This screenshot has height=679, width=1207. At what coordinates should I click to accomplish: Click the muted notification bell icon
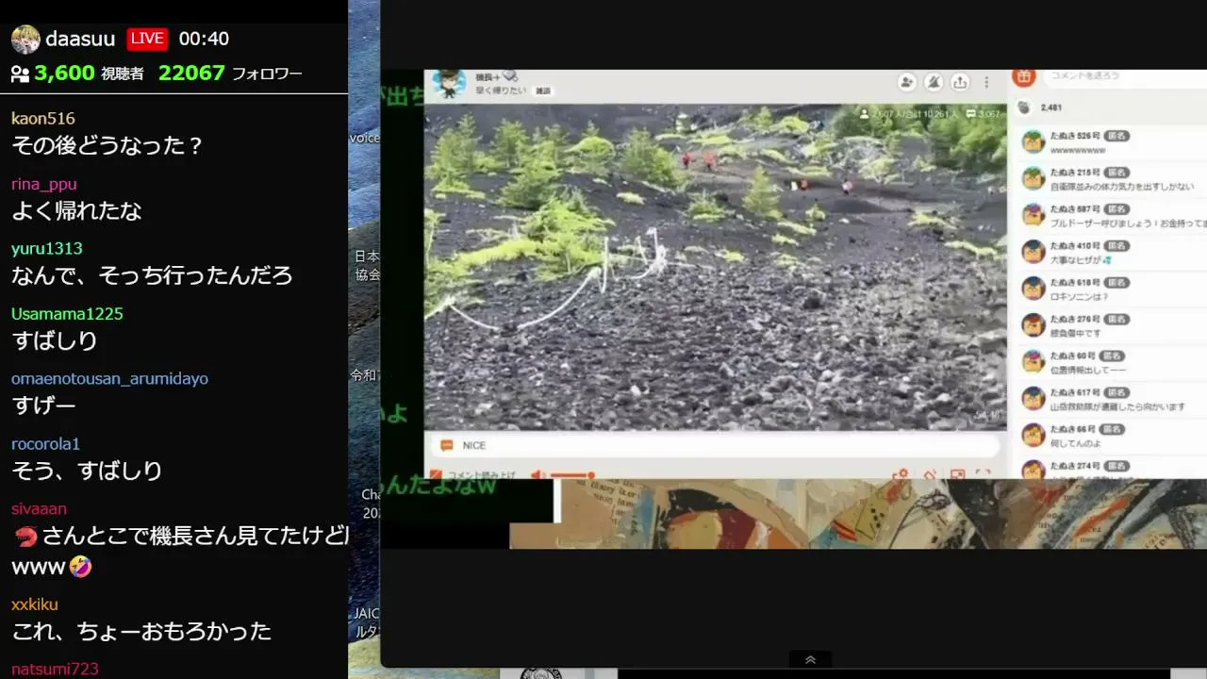[934, 82]
